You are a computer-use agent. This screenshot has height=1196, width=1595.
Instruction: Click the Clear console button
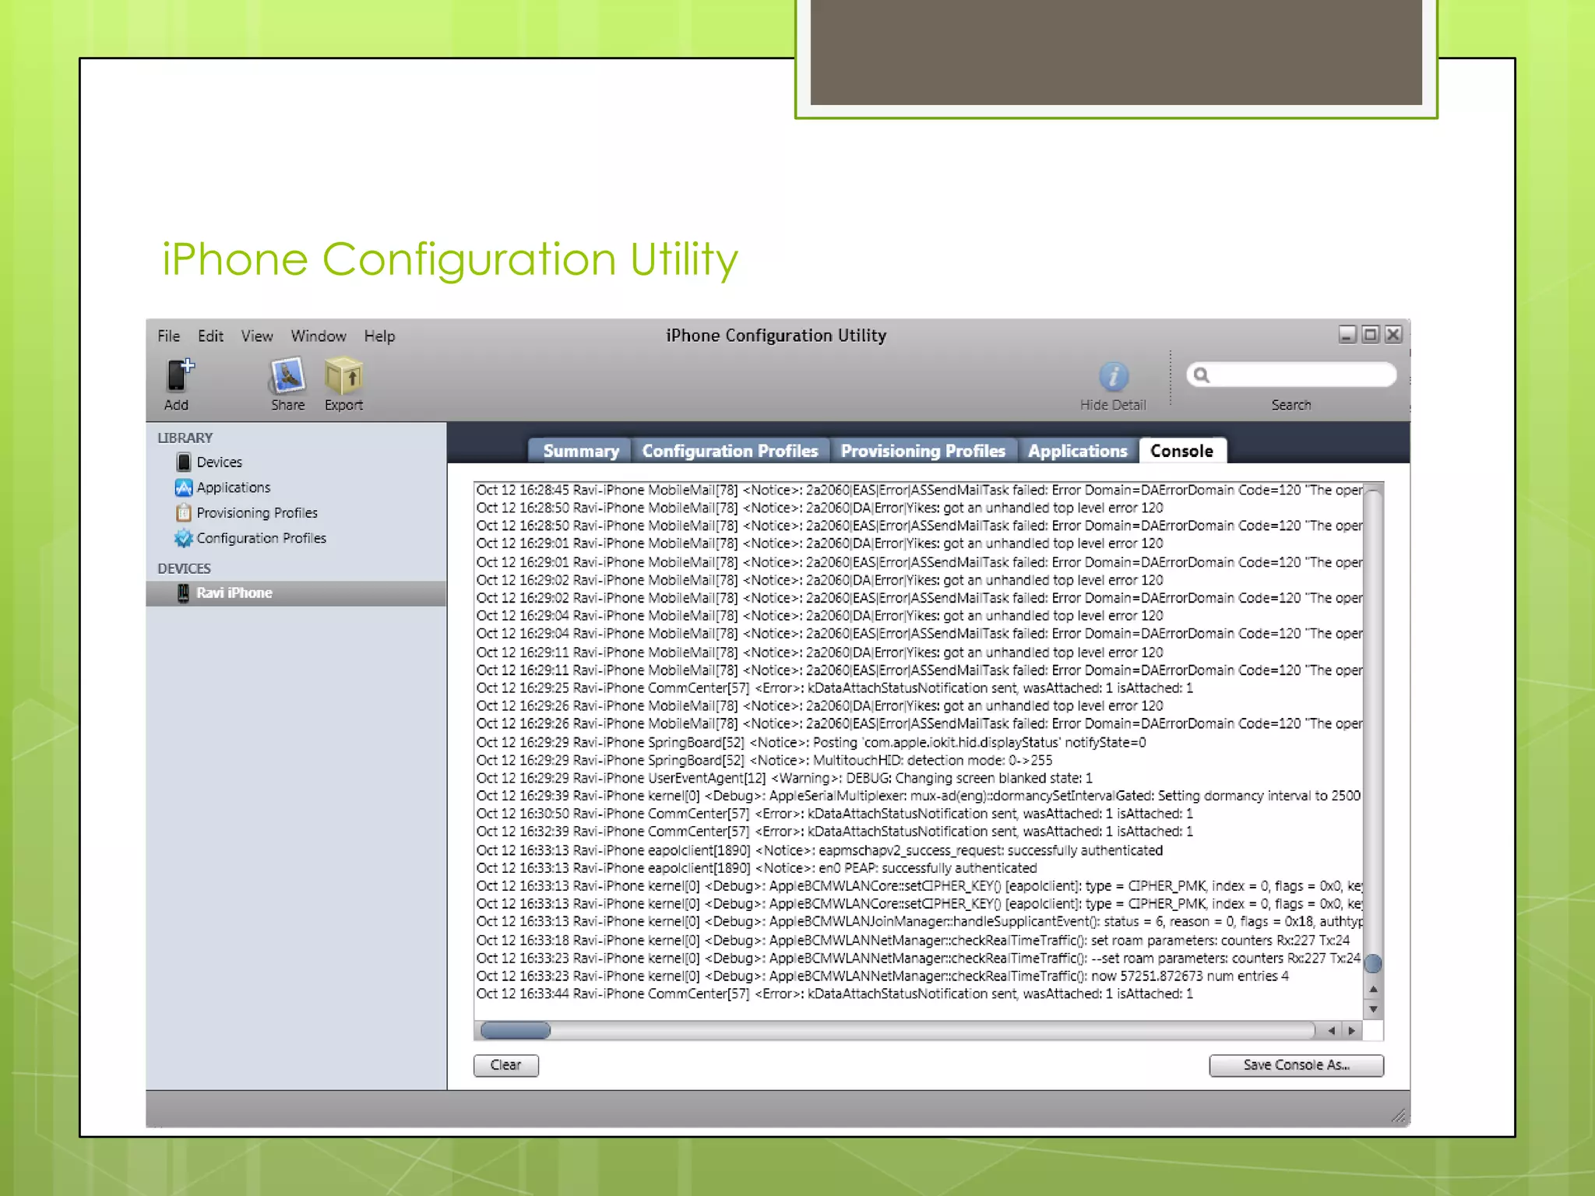click(x=506, y=1065)
